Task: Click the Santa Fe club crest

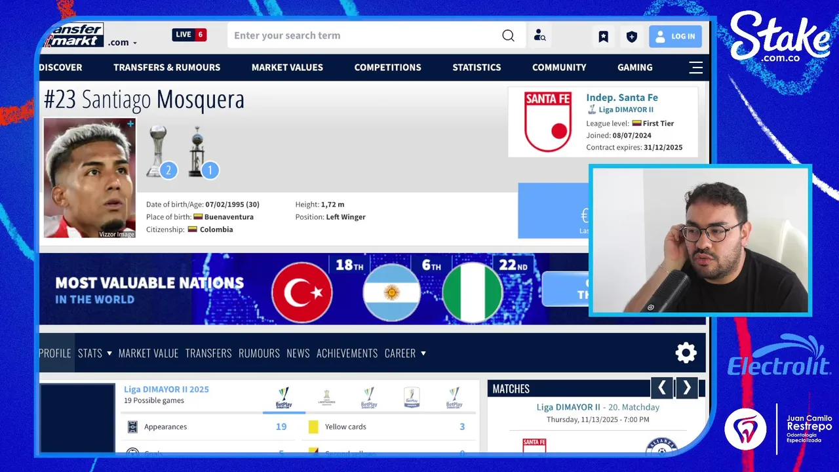Action: 547,122
